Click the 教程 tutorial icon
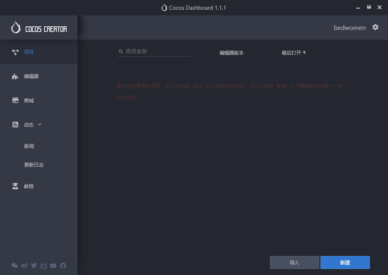388x275 pixels. (x=15, y=186)
